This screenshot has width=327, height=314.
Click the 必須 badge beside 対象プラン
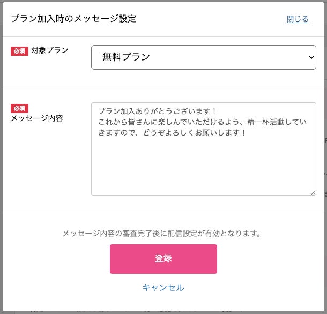(x=19, y=51)
